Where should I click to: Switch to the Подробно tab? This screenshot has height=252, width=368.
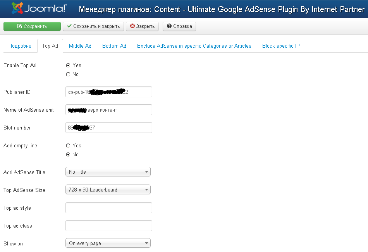pos(20,46)
